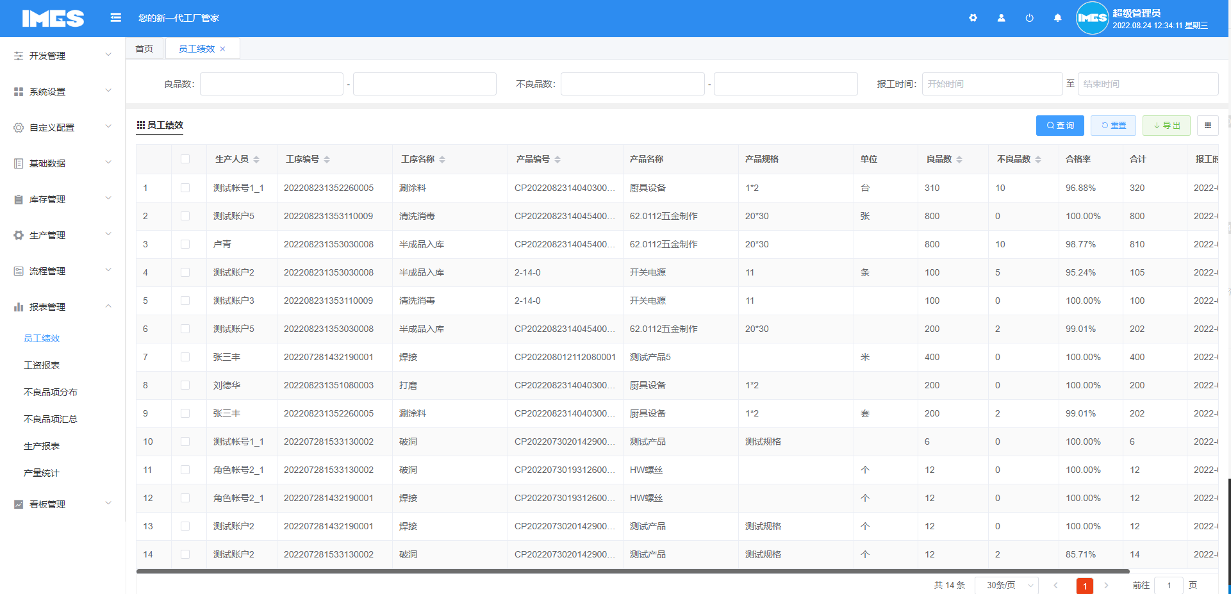Open 不良品项分布 submenu item
Viewport: 1231px width, 594px height.
51,392
